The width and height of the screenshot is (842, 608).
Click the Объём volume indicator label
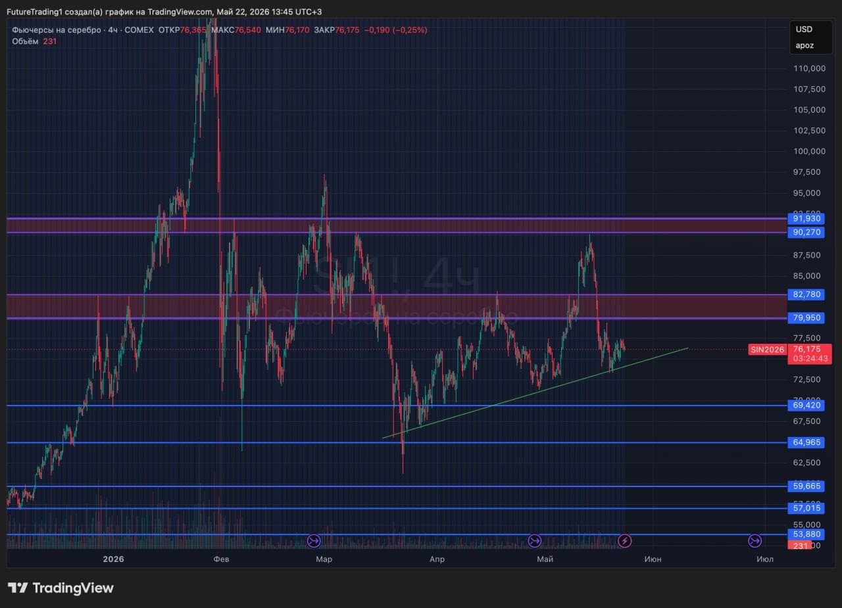(25, 41)
